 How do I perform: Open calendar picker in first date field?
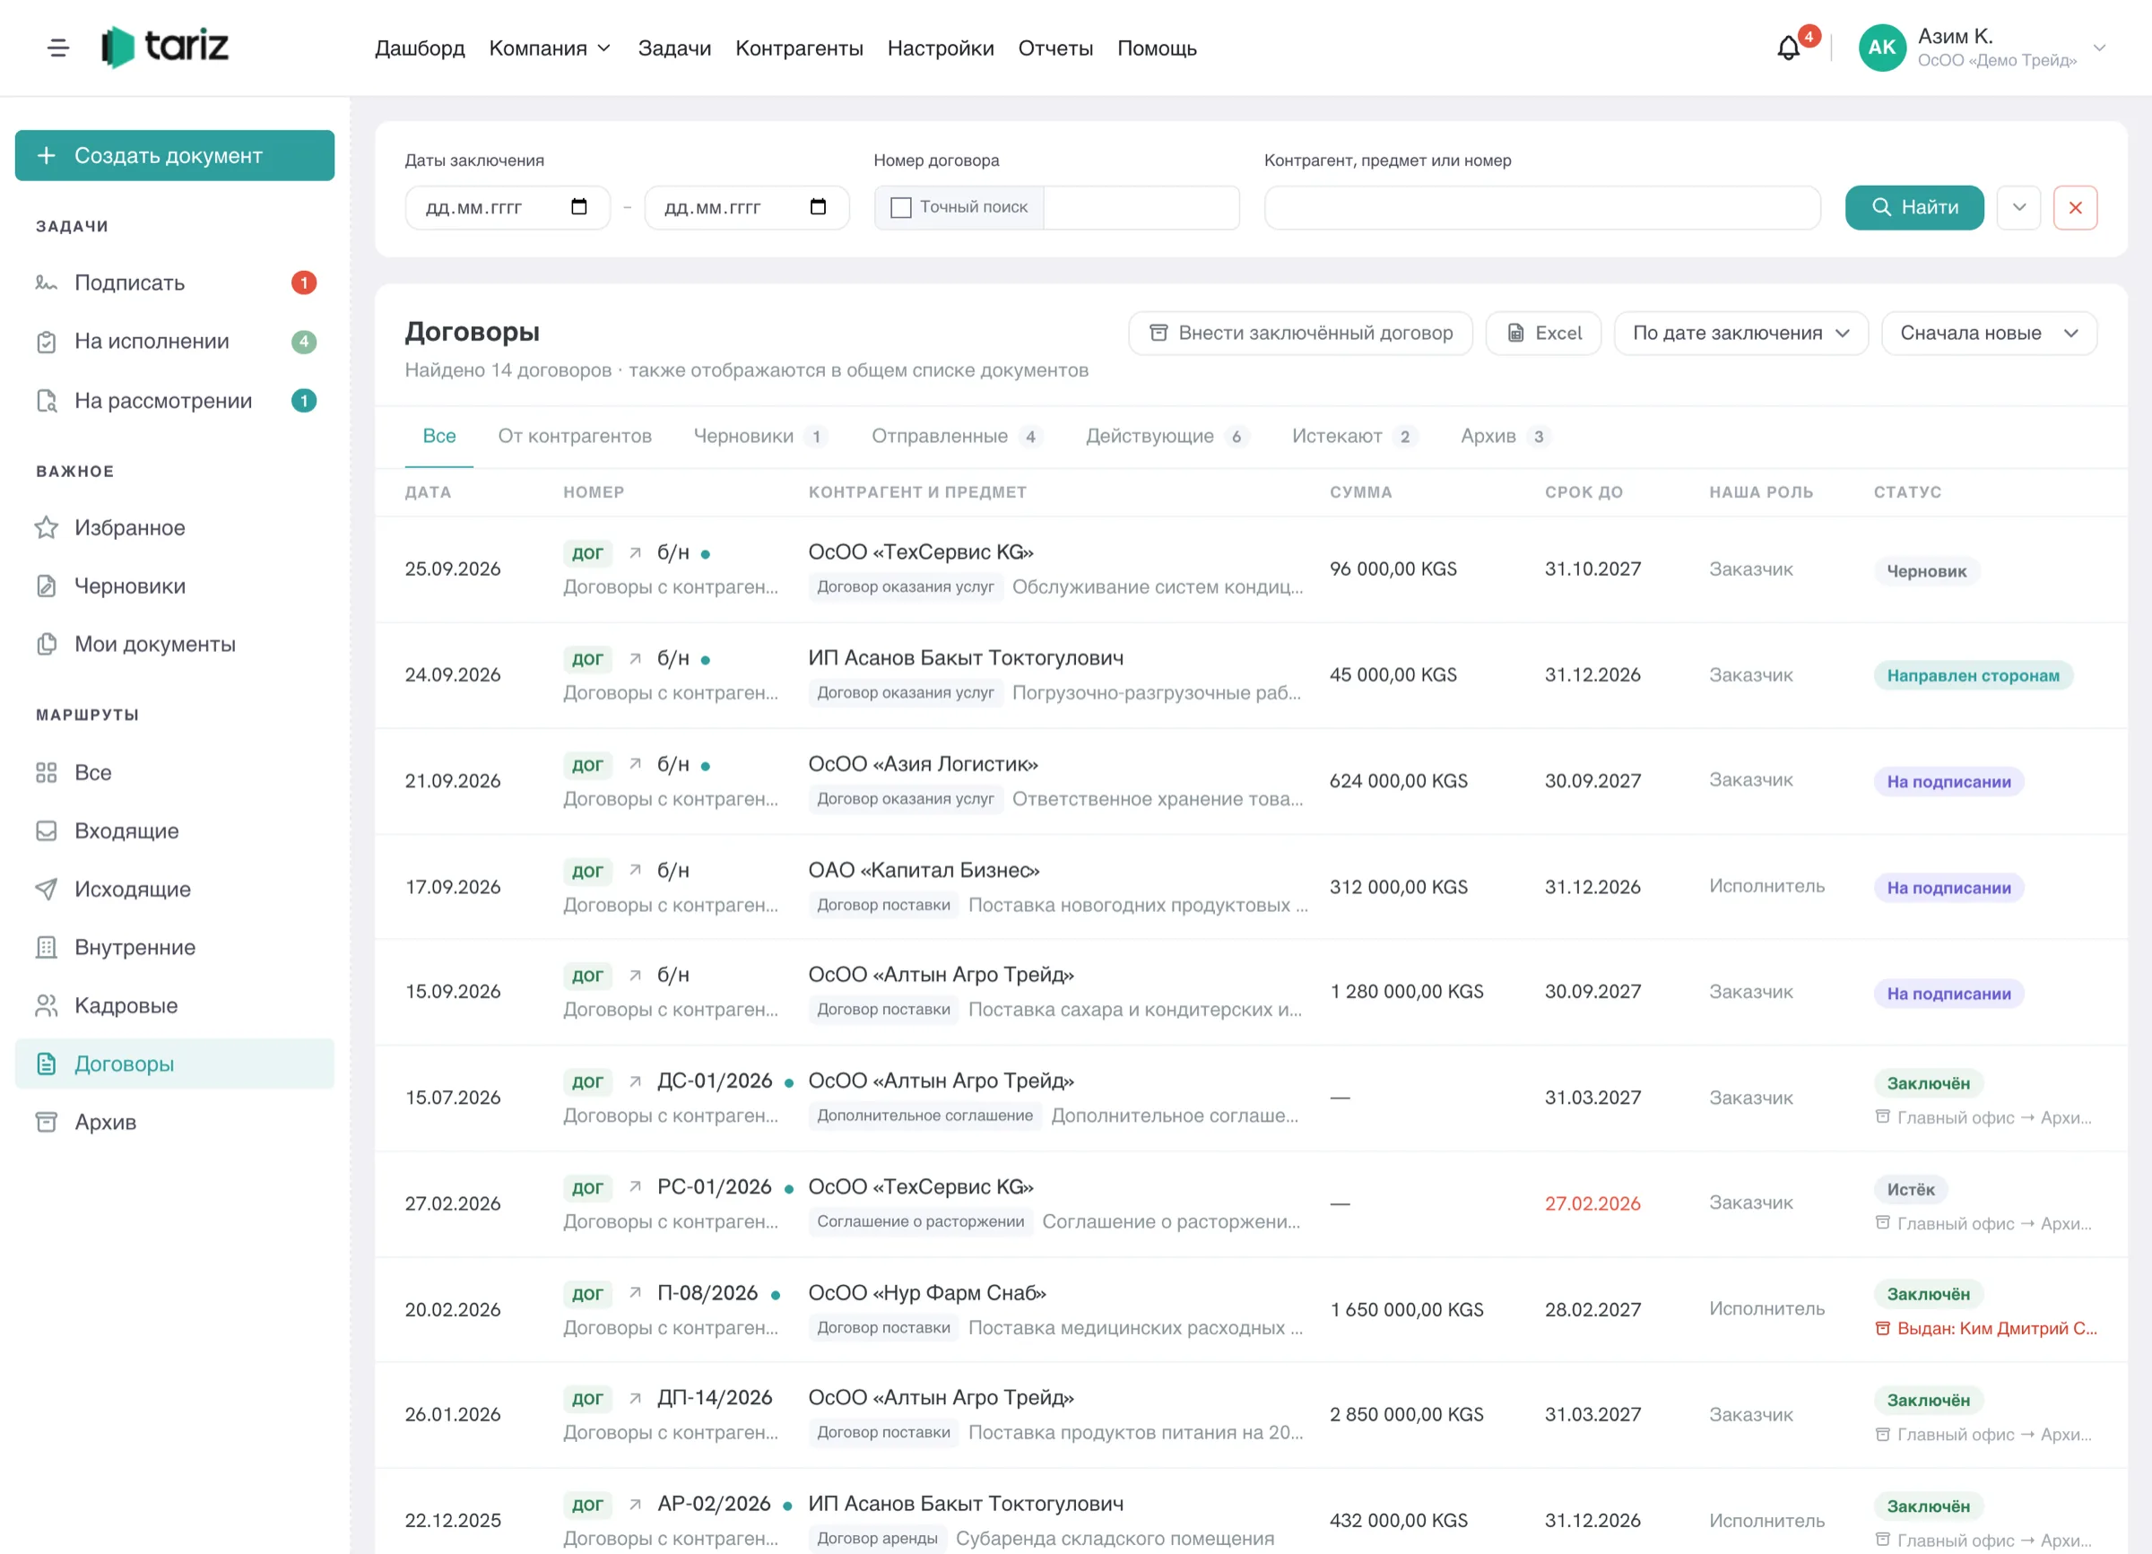click(x=579, y=207)
